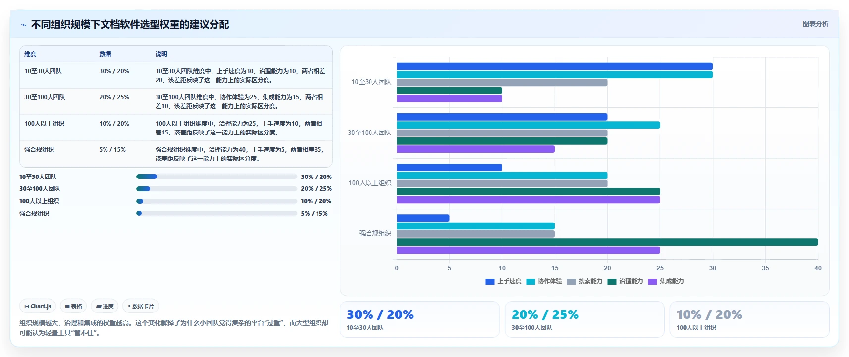The image size is (849, 357).
Task: Click the description for 强合规组织 row
Action: [x=240, y=154]
